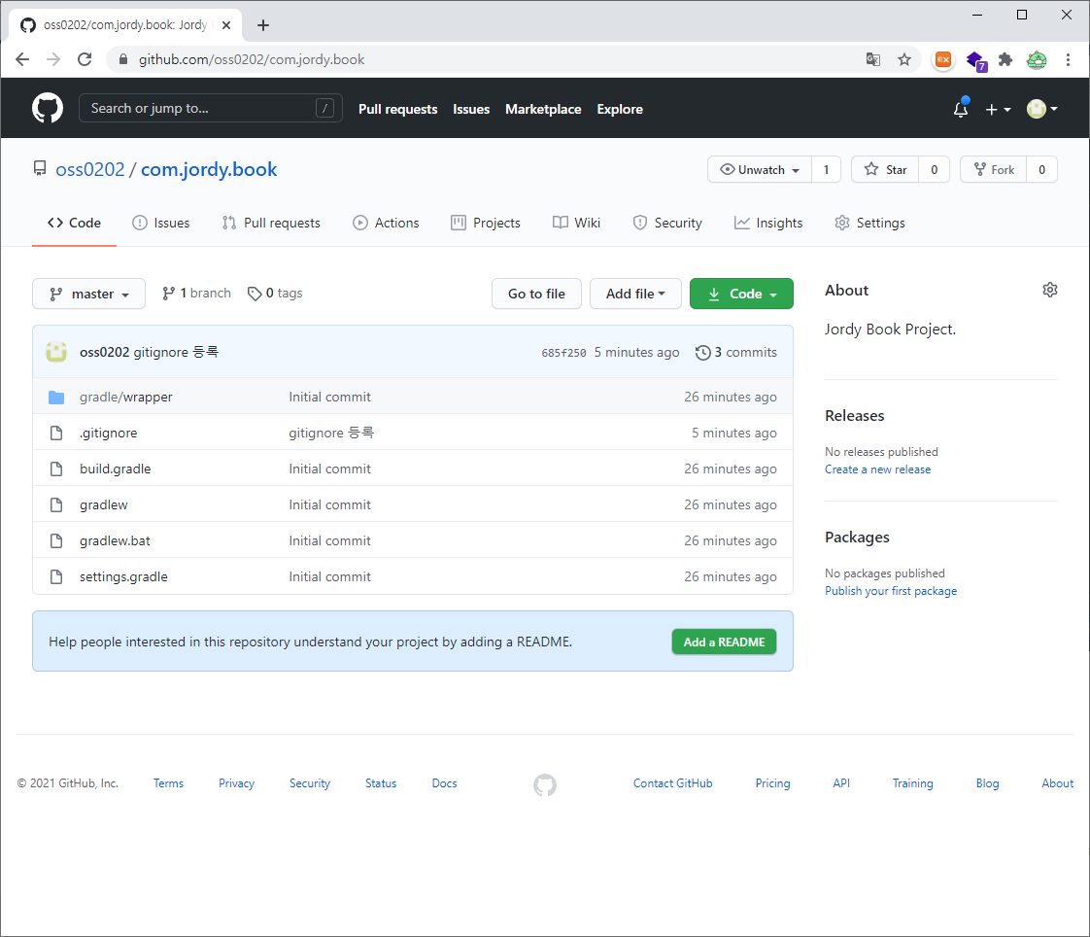Screen dimensions: 1090x937
Task: Click the footer GitHub logo
Action: tap(545, 784)
